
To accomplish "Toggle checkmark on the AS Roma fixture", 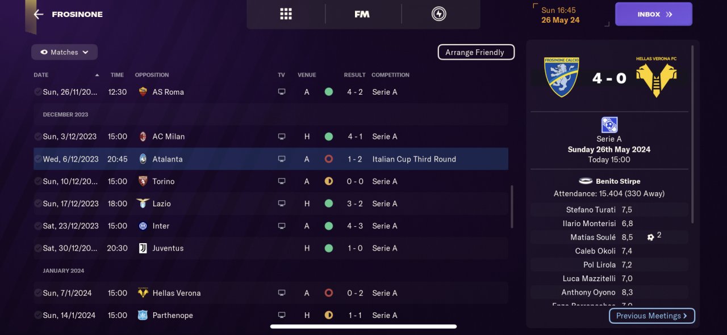I will (37, 92).
